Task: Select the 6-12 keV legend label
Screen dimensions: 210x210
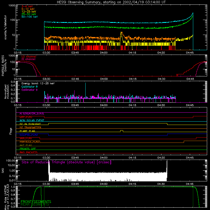Action: click(x=28, y=9)
